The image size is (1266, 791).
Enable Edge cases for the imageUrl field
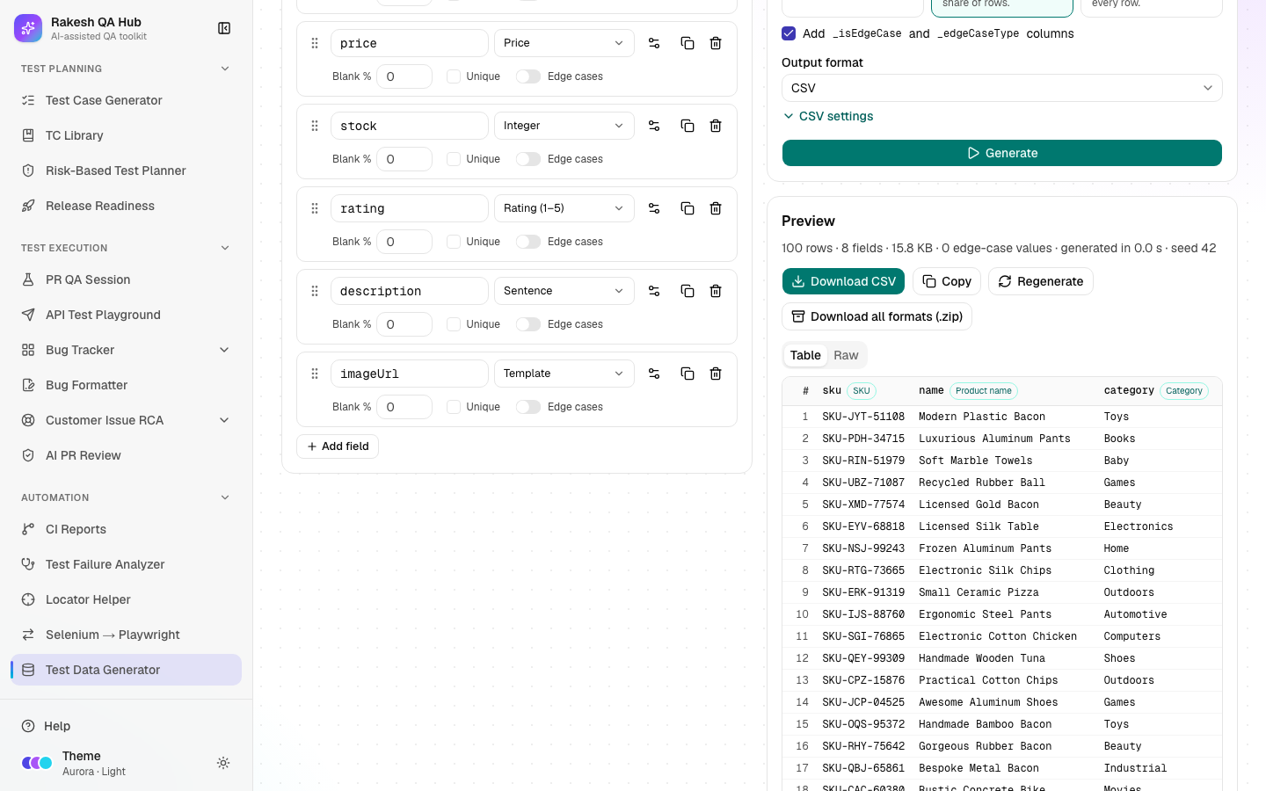[x=528, y=407]
